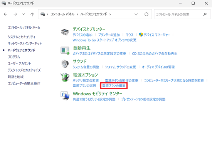Viewport: 212px width, 163px height.
Task: Open recent locations dropdown arrow
Action: pyautogui.click(x=24, y=14)
